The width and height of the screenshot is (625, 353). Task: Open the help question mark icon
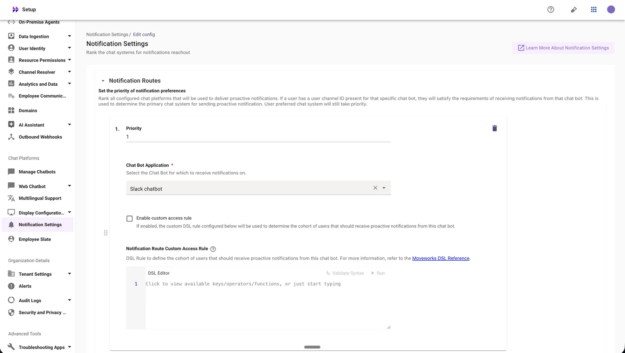click(x=551, y=9)
